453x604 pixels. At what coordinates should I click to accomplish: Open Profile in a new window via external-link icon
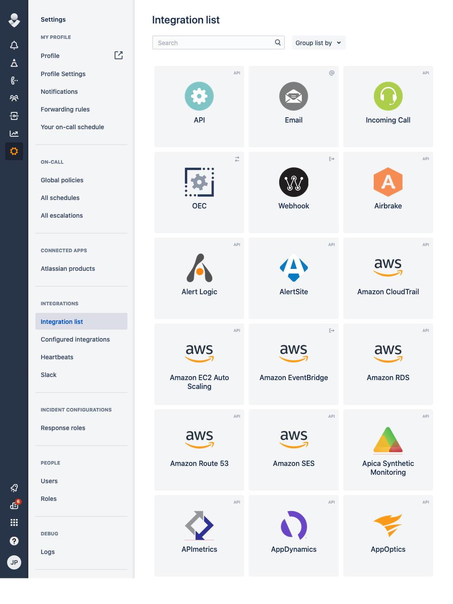pyautogui.click(x=118, y=55)
